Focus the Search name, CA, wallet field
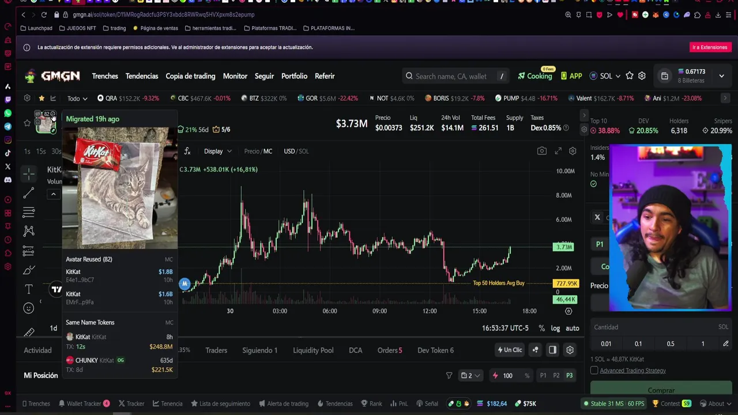This screenshot has height=415, width=738. [x=455, y=76]
